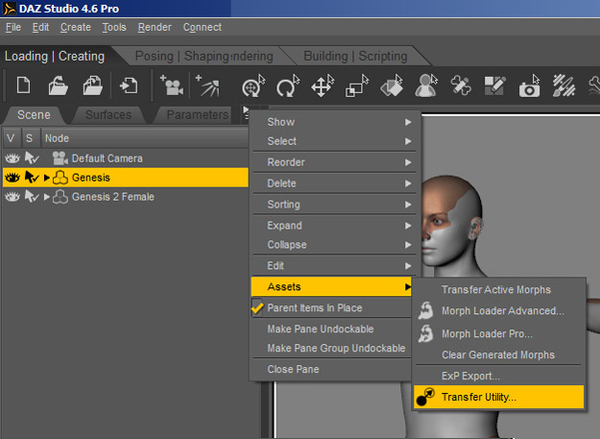
Task: Select the Weight Map Brush icon
Action: pyautogui.click(x=564, y=85)
